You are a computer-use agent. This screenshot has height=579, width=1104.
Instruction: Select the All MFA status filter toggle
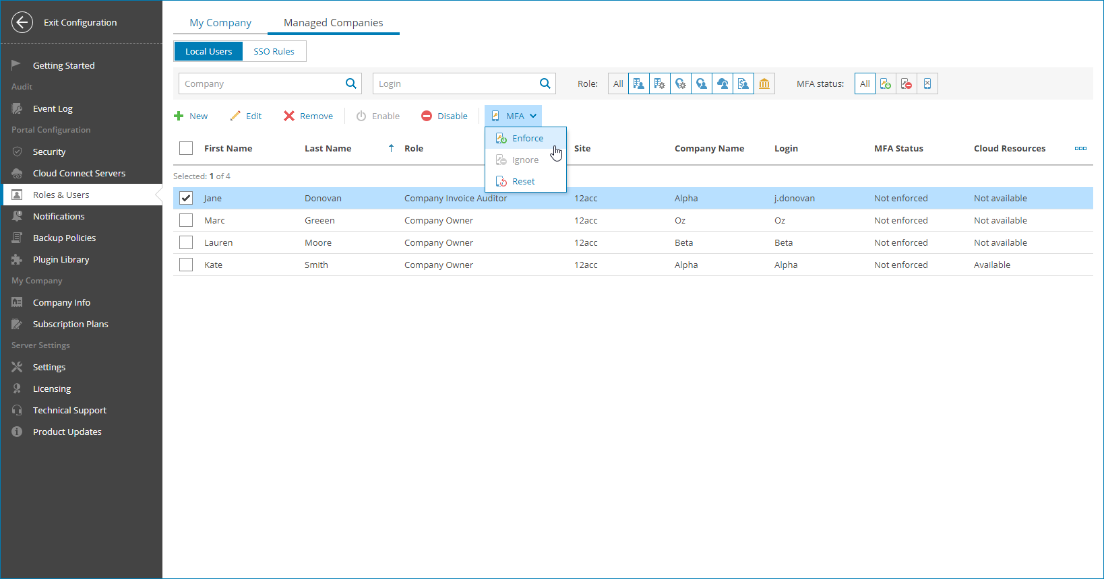(865, 83)
